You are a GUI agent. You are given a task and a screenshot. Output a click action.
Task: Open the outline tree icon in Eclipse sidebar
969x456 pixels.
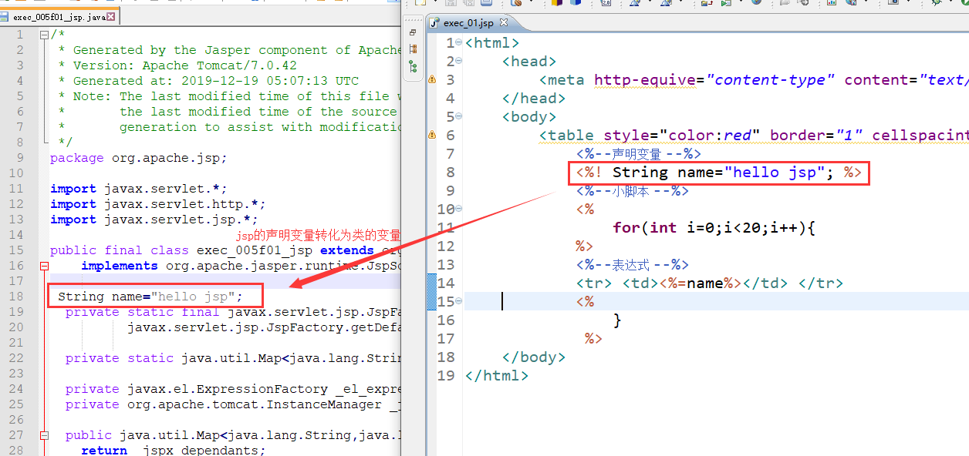click(413, 67)
